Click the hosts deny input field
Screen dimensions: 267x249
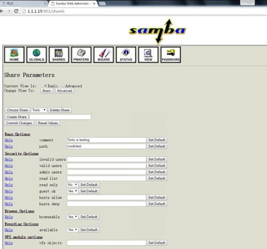pyautogui.click(x=106, y=204)
